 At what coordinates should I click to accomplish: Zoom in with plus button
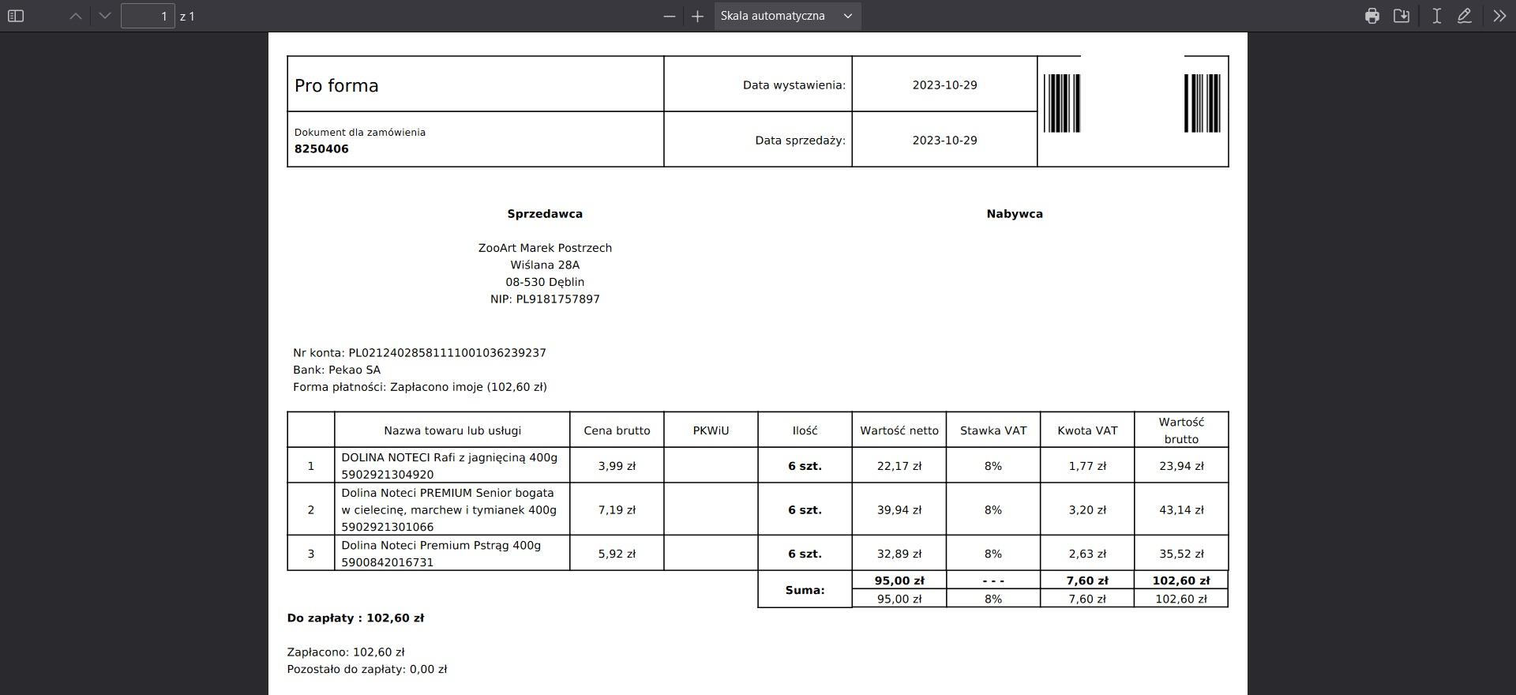[697, 16]
